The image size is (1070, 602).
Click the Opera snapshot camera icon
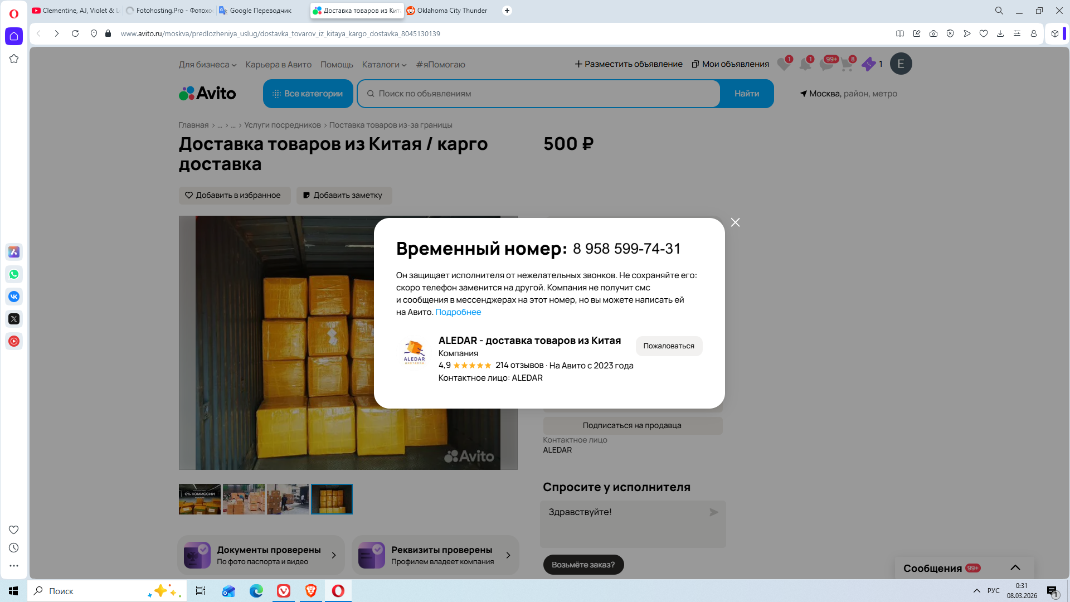(x=933, y=33)
